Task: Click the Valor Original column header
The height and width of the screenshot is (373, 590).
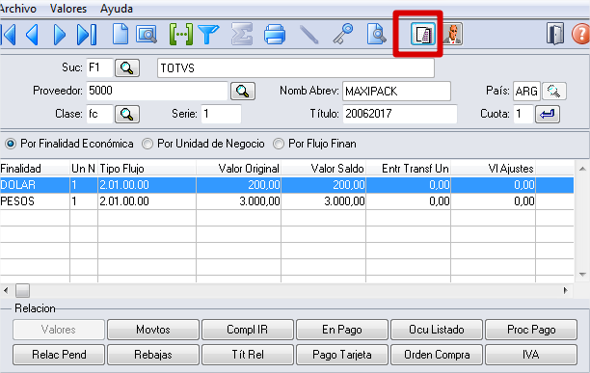Action: 238,169
